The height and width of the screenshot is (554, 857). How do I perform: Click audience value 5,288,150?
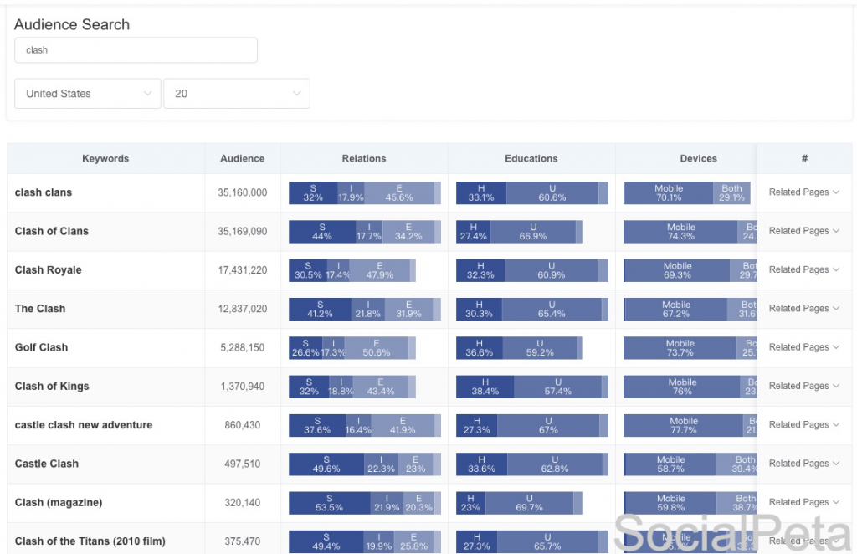point(242,347)
